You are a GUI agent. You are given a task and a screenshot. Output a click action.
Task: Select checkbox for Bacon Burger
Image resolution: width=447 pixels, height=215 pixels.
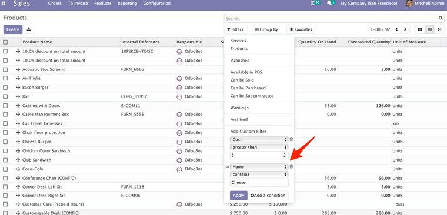point(5,88)
